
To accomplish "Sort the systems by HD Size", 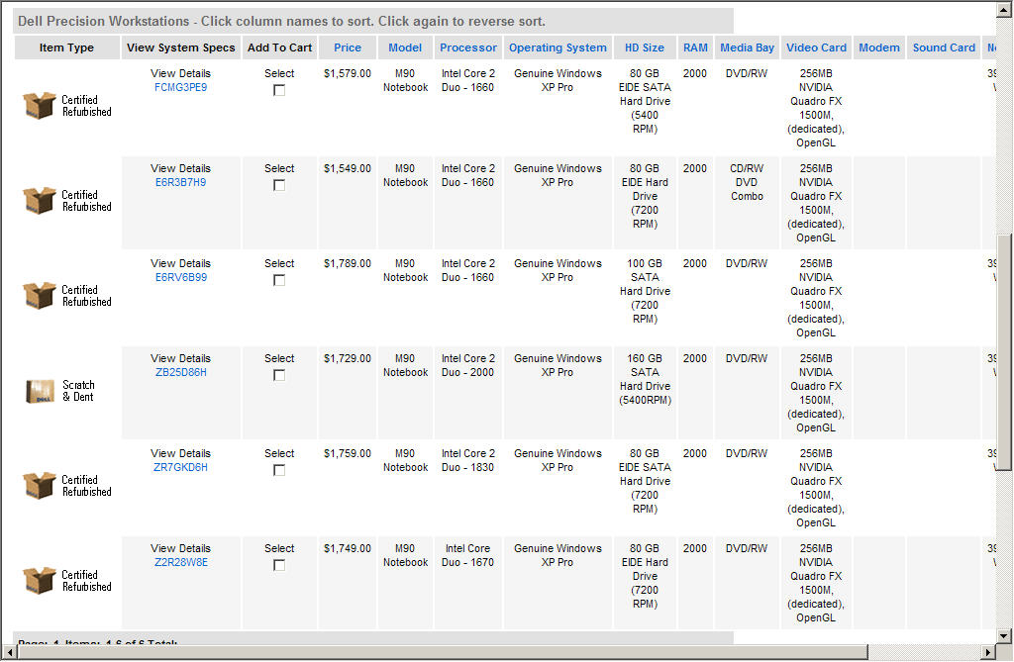I will click(x=644, y=47).
